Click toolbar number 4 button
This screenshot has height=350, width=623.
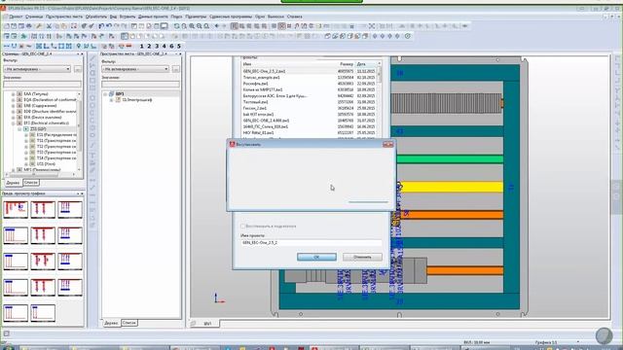tap(165, 46)
